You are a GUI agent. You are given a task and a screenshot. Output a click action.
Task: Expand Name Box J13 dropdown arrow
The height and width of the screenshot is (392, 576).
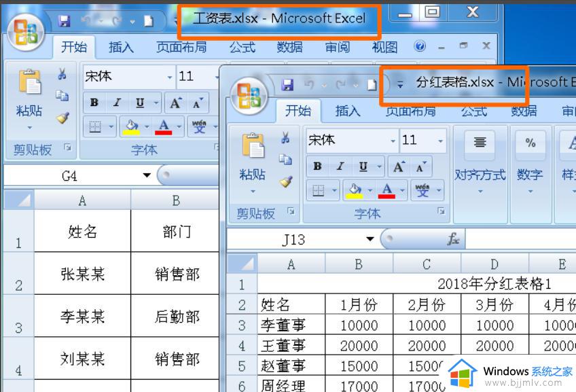pyautogui.click(x=370, y=239)
